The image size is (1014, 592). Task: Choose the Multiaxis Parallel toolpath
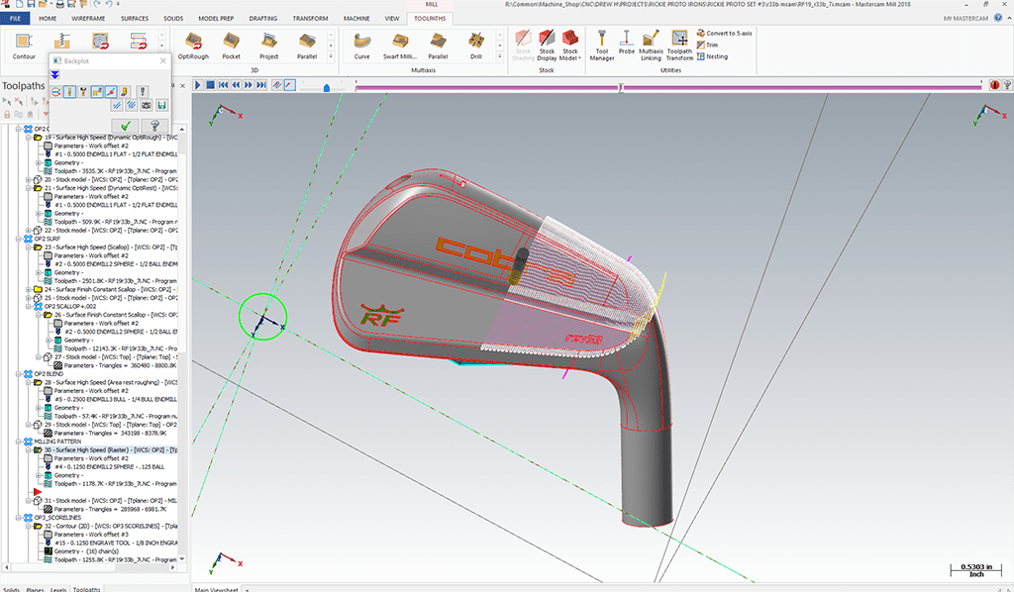coord(438,46)
